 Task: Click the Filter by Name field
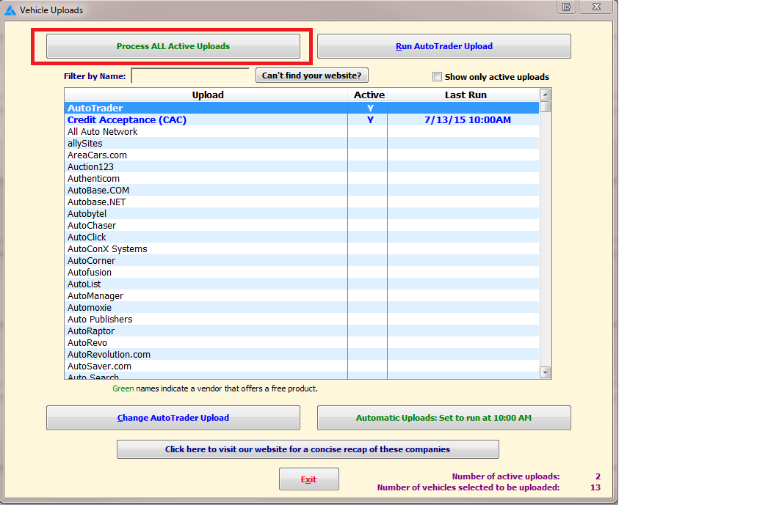190,76
